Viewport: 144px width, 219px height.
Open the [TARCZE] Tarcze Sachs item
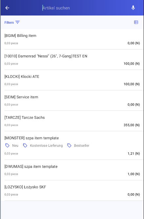[x=72, y=121]
